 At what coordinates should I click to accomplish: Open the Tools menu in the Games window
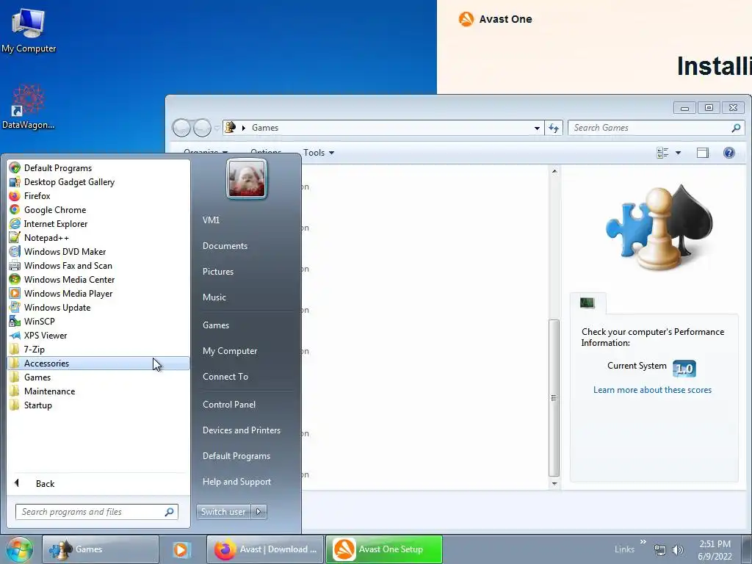[319, 153]
